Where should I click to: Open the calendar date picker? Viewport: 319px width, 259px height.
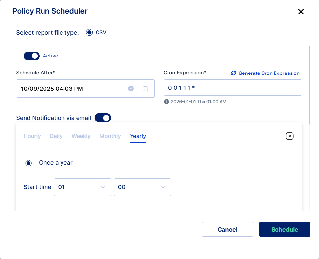(146, 89)
